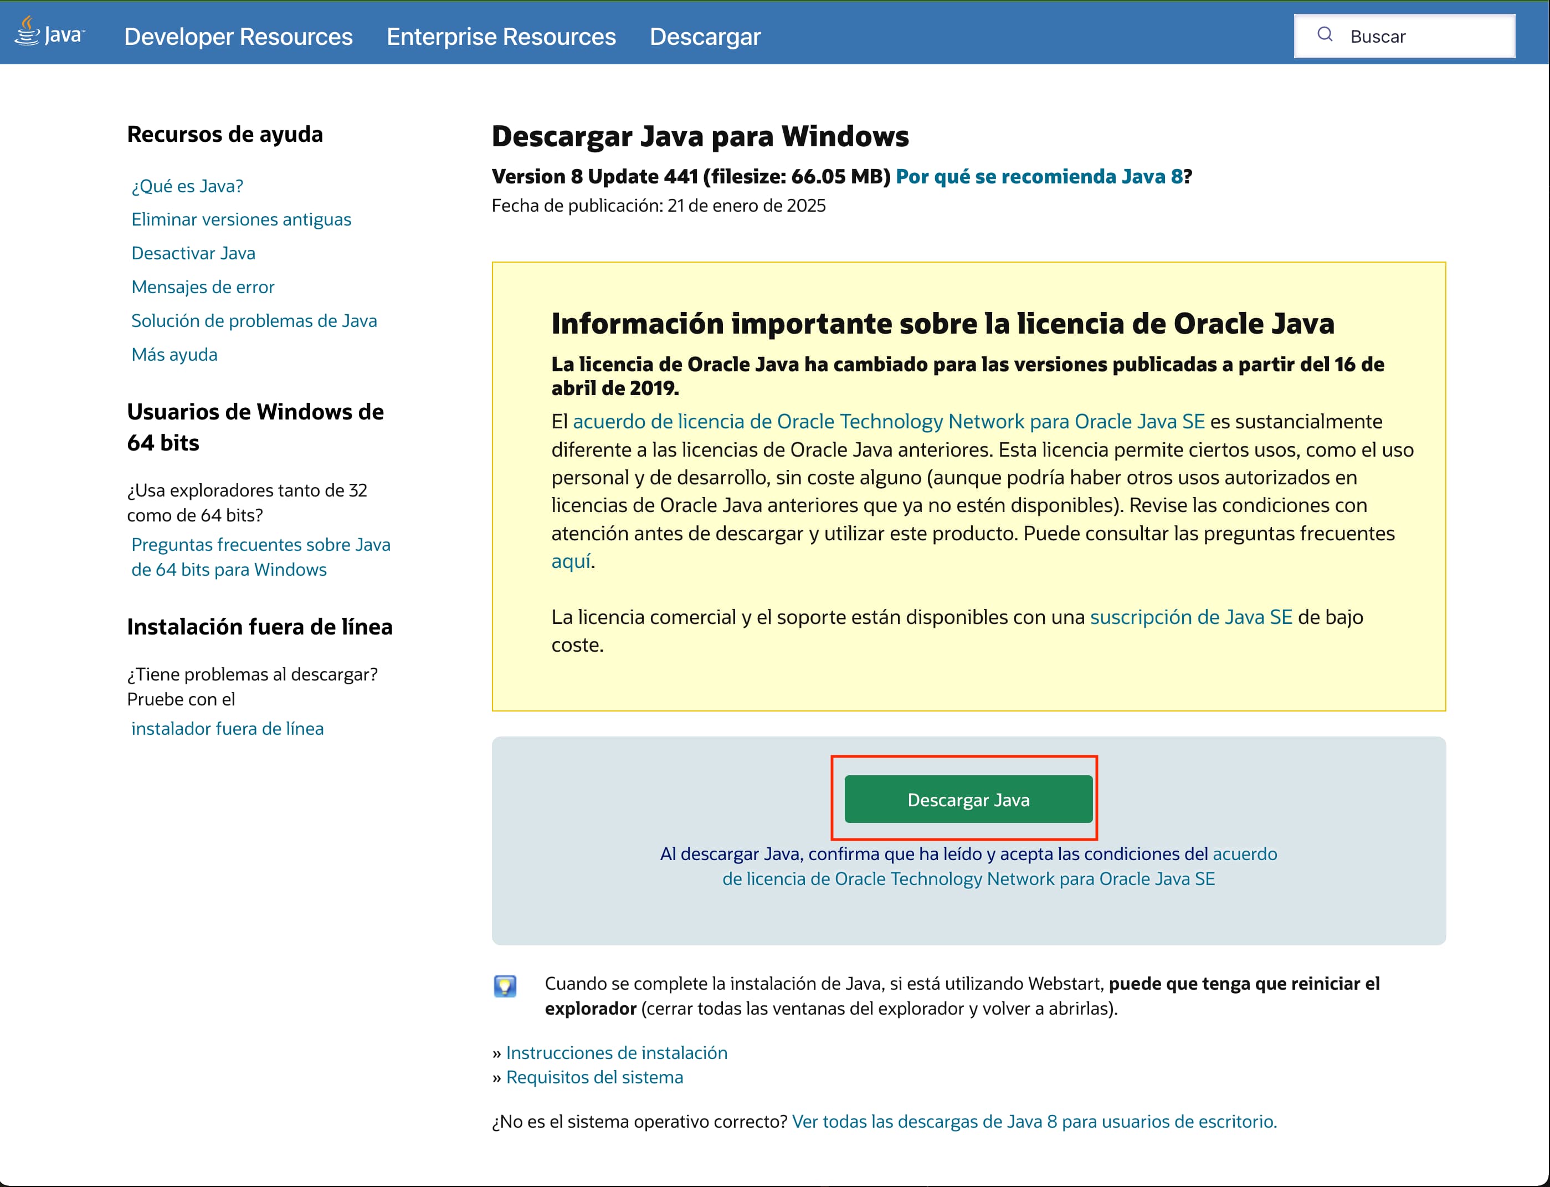
Task: Click the Java logo in the header
Action: pyautogui.click(x=50, y=33)
